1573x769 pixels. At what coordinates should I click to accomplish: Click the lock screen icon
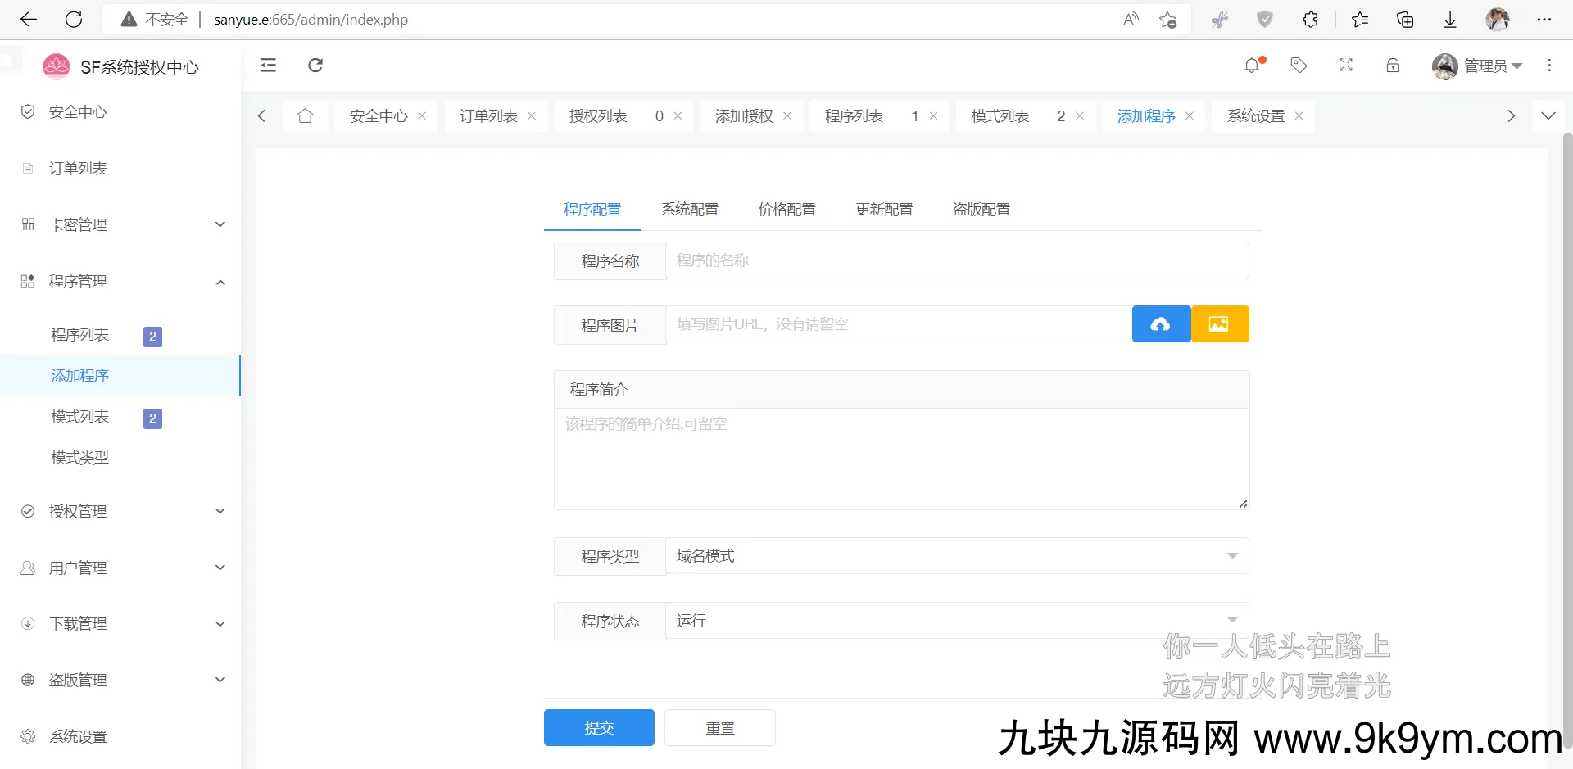[x=1393, y=66]
